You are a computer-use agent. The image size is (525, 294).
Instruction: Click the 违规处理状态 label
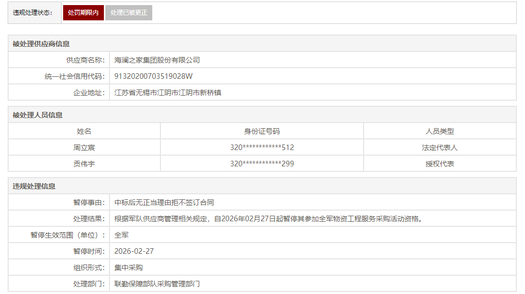pos(33,13)
